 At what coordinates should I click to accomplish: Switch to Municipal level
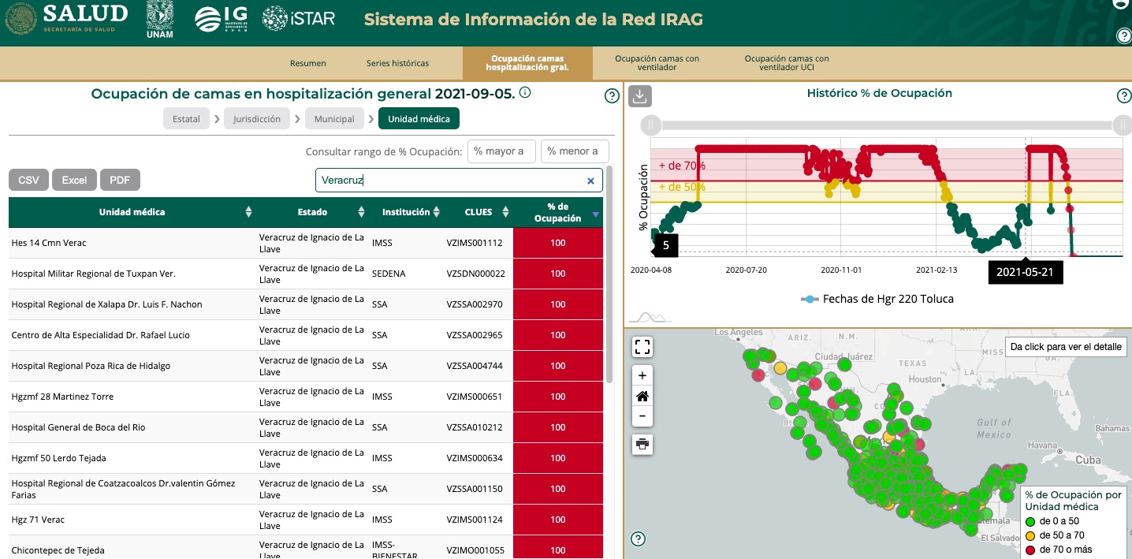pos(334,119)
